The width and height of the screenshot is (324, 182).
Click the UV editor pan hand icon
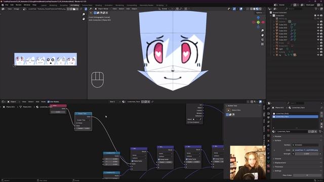84,19
